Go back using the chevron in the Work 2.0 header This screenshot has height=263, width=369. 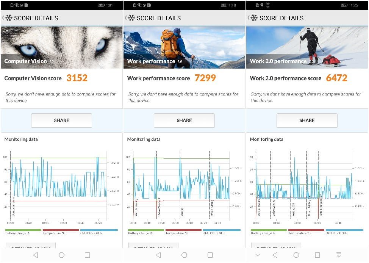coord(248,18)
